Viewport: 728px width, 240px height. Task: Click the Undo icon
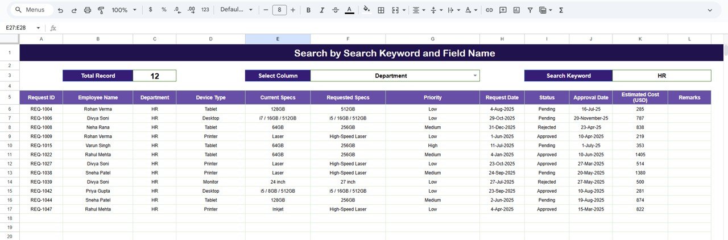pos(60,10)
